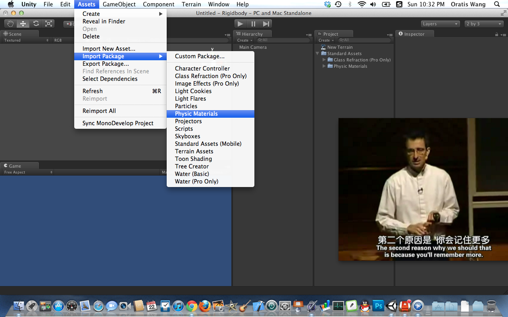Start Play mode with the Play button
The image size is (508, 317).
[x=241, y=24]
